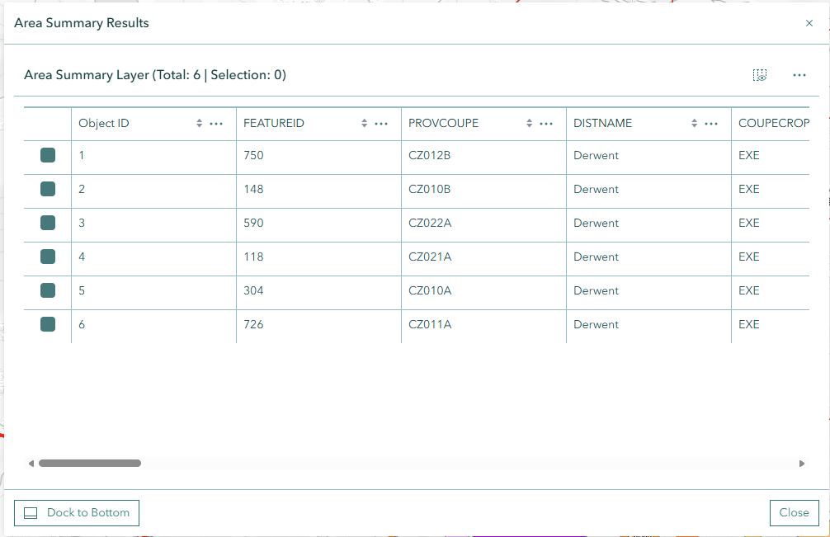This screenshot has width=830, height=537.
Task: Click the Dock to Bottom button
Action: tap(76, 512)
